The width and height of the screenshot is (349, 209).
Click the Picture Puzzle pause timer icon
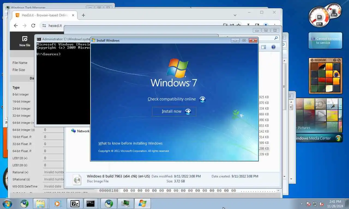coord(312,60)
